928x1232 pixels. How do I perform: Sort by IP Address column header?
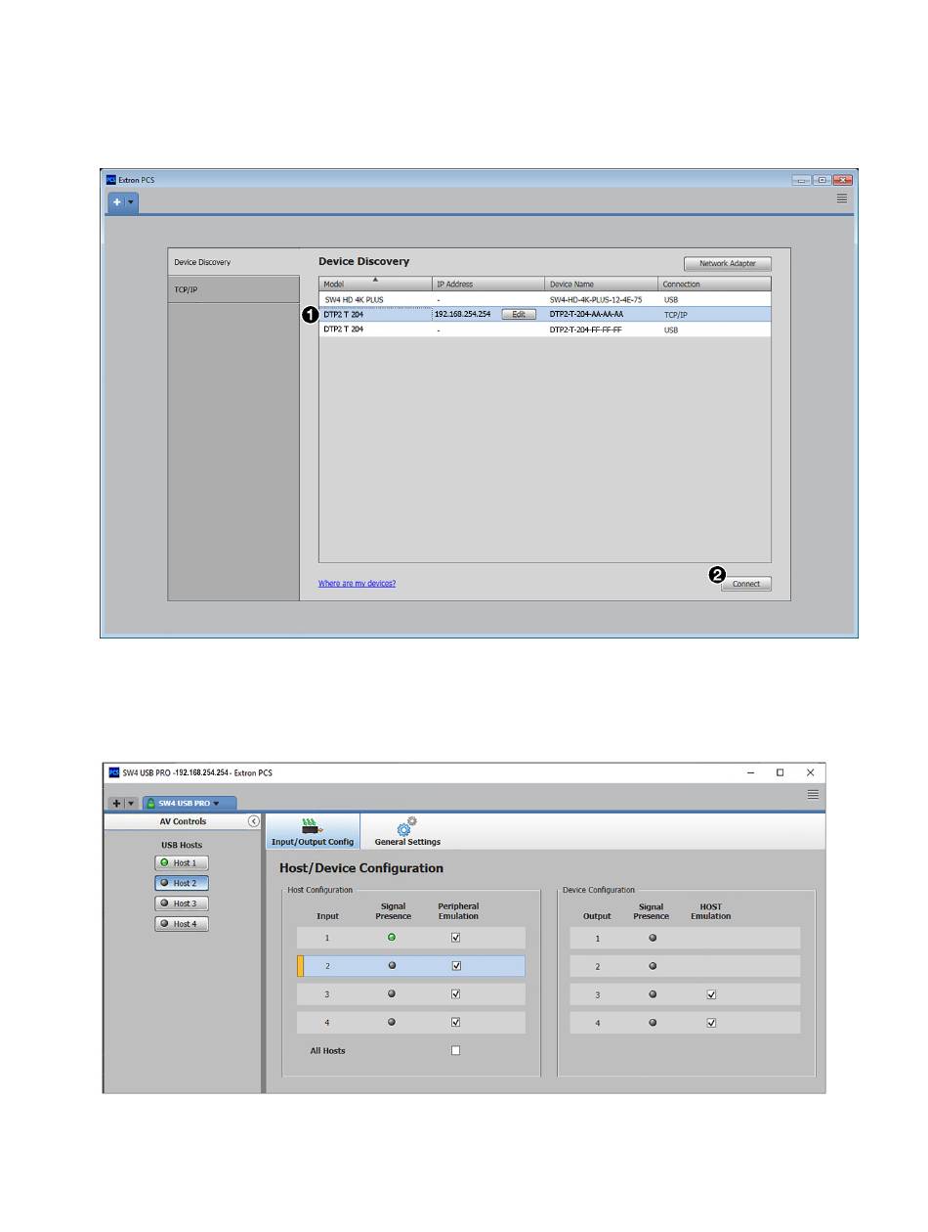click(488, 284)
